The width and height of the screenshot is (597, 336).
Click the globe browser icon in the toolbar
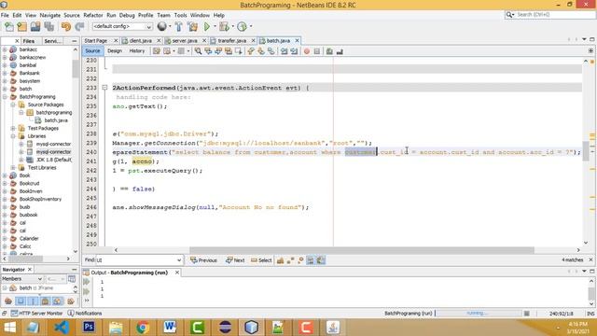coord(162,26)
